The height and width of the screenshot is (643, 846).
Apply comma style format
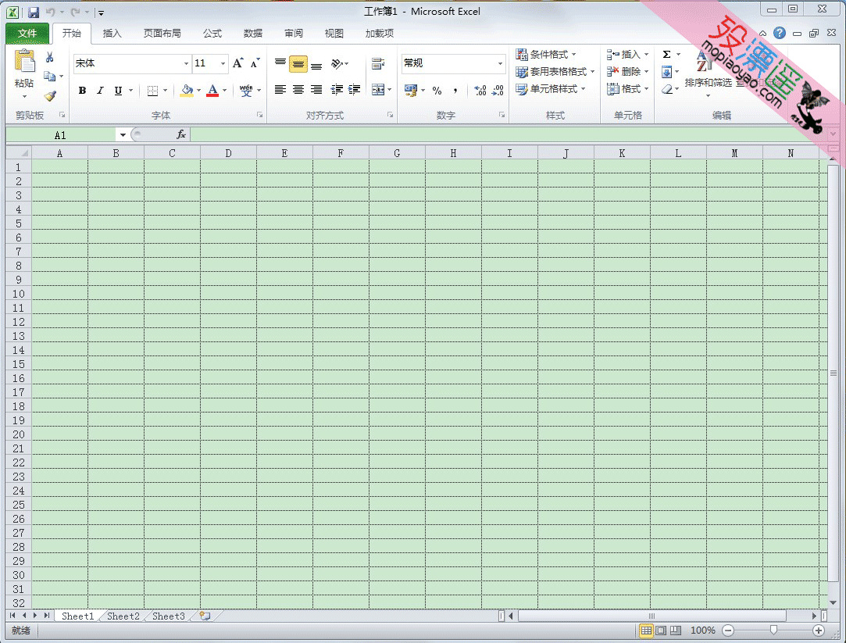click(x=455, y=91)
